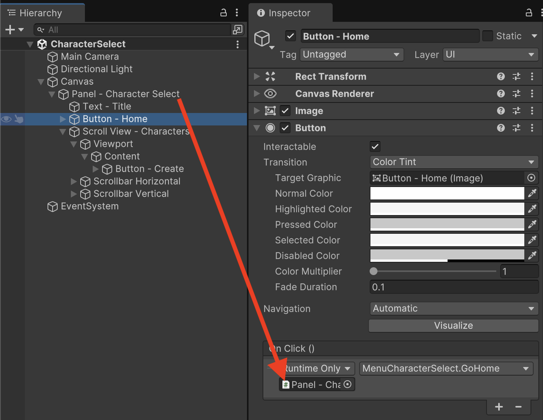Enable the Static checkbox
Screen dimensions: 543x420
pos(488,36)
